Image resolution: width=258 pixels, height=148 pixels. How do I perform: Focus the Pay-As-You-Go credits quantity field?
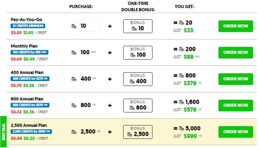89,26
